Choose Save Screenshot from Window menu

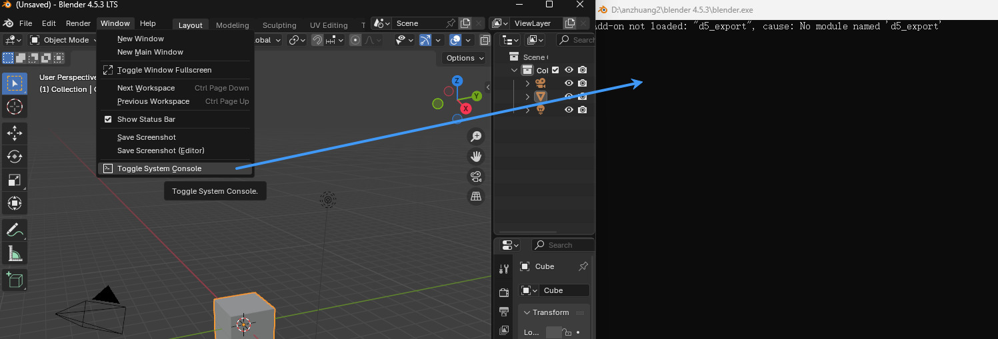(147, 137)
